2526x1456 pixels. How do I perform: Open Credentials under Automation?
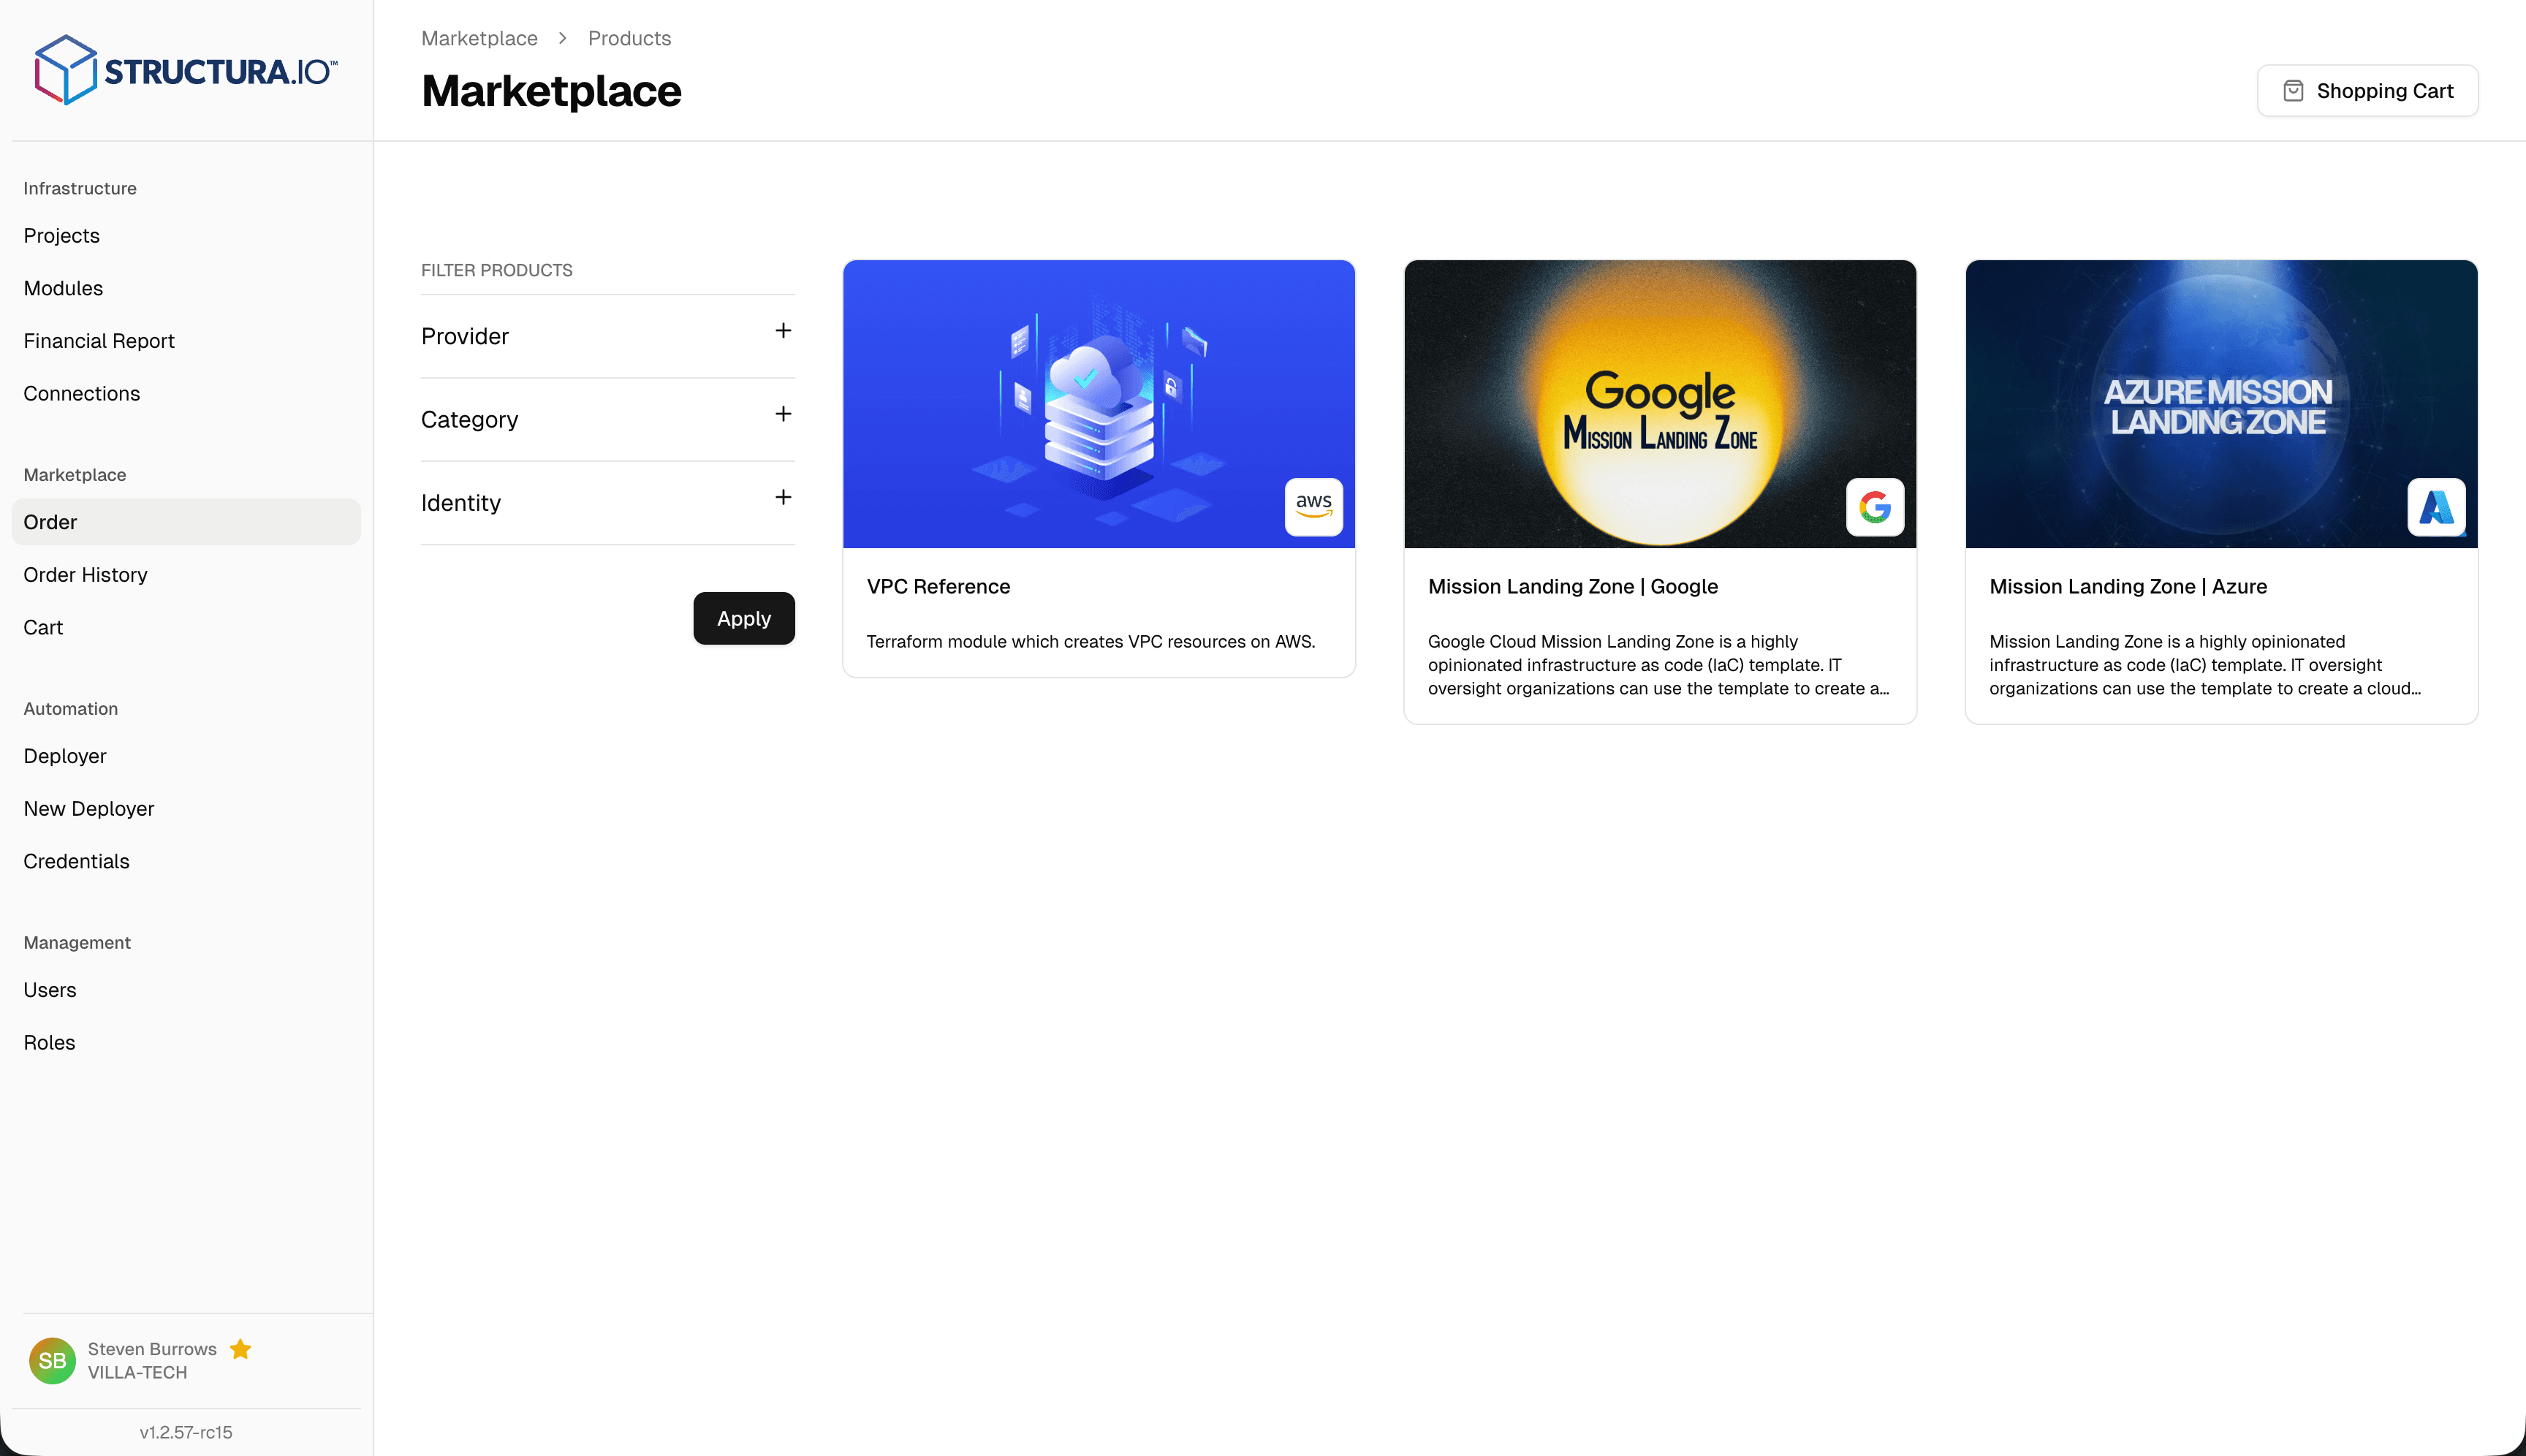[x=76, y=861]
